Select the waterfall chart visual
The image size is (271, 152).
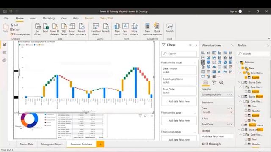[203, 62]
